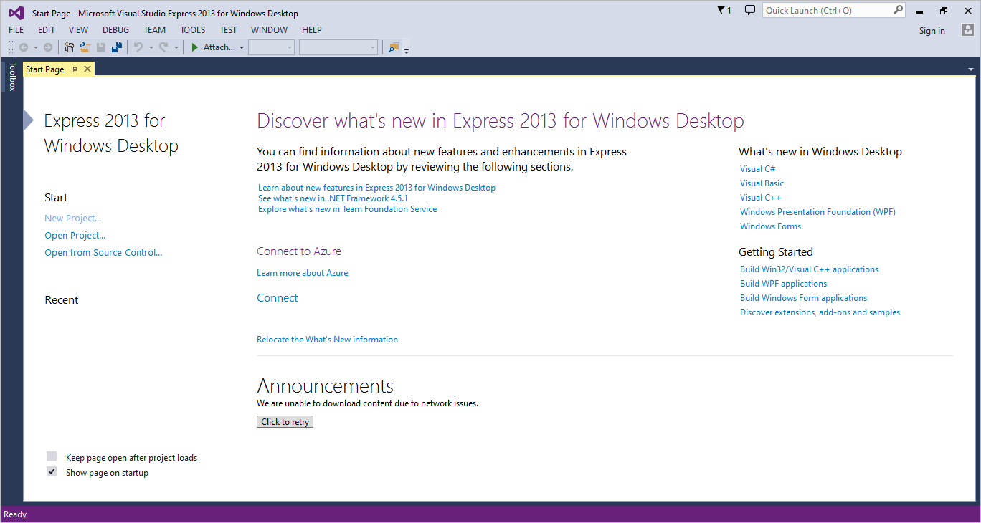Viewport: 981px width, 523px height.
Task: Click the Connect link under Azure
Action: 278,298
